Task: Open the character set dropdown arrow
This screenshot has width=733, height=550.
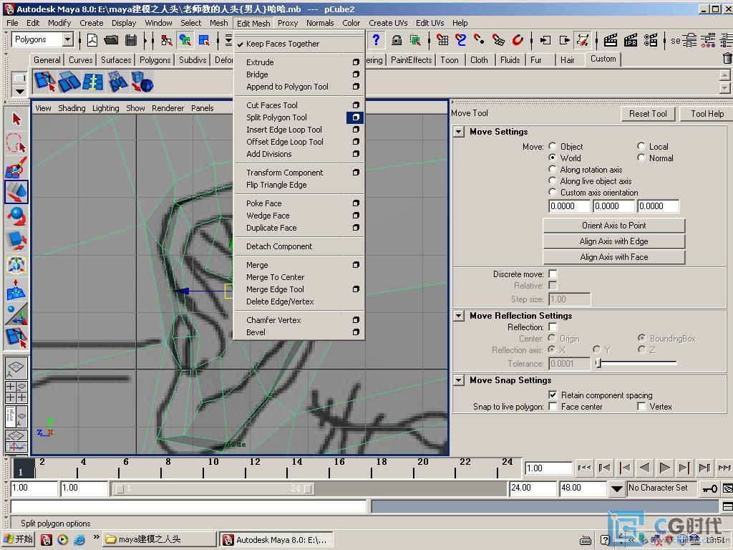Action: [x=617, y=488]
